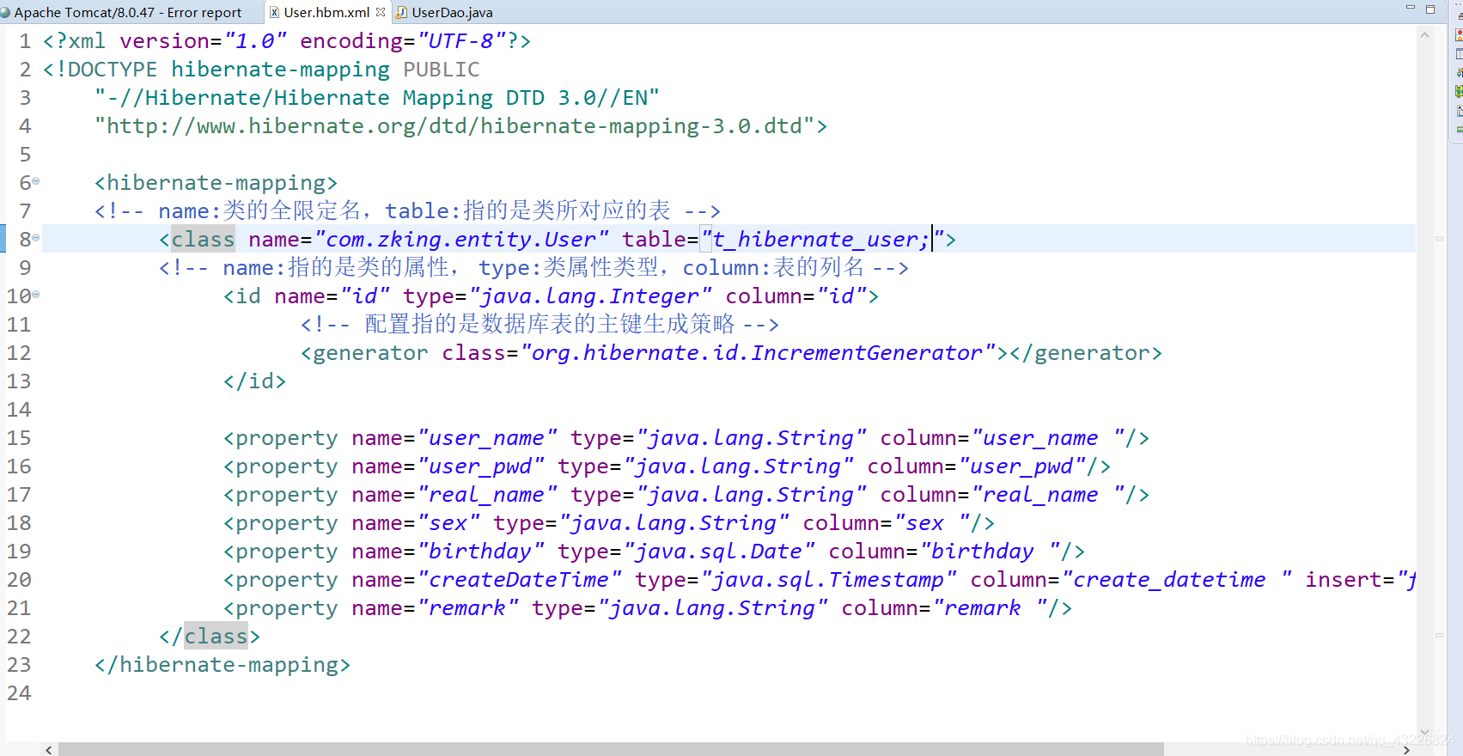The height and width of the screenshot is (756, 1463).
Task: Collapse the hibernate-mapping fold marker at line 6
Action: (x=36, y=181)
